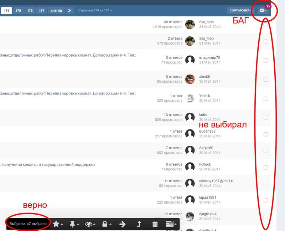This screenshot has height=231, width=285.
Task: Click the padlock lock-topics icon
Action: (x=105, y=224)
